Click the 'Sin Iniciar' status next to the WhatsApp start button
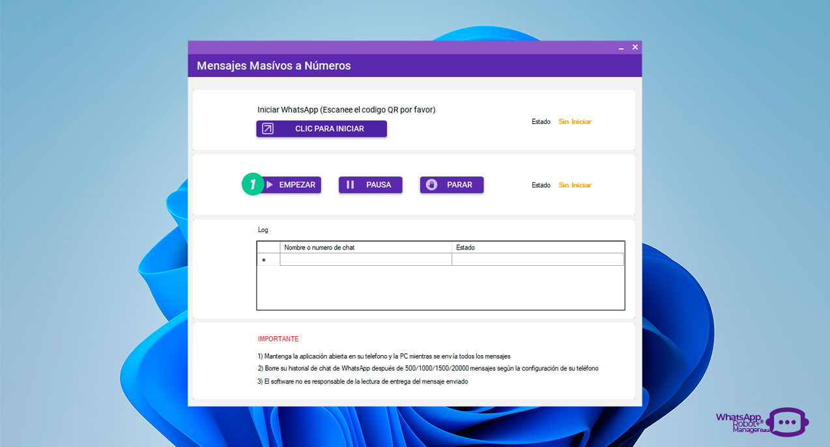This screenshot has width=830, height=447. (575, 122)
